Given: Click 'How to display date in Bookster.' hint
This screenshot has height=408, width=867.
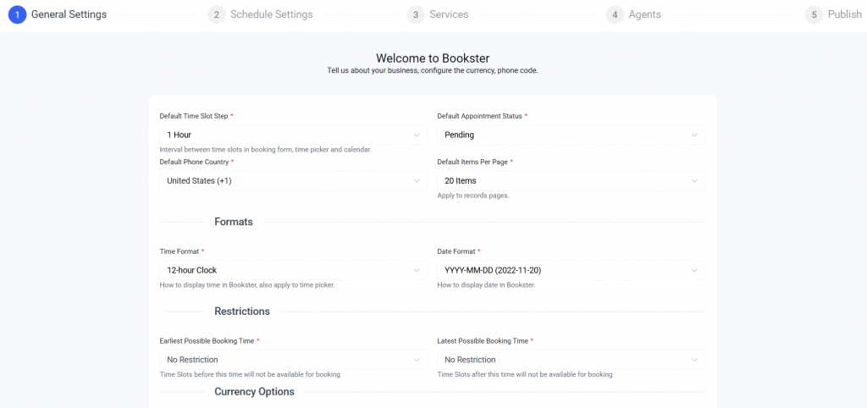Looking at the screenshot, I should [487, 285].
